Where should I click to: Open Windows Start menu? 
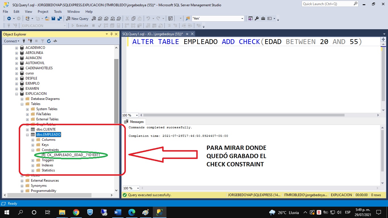(7, 212)
